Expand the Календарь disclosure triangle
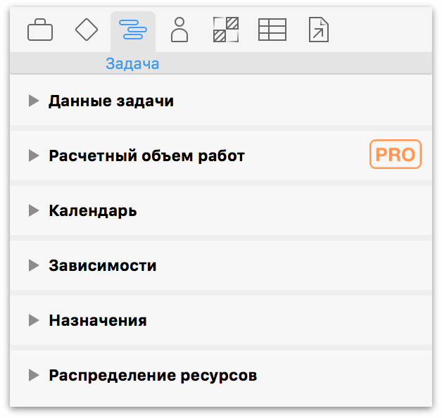442x418 pixels. point(34,210)
